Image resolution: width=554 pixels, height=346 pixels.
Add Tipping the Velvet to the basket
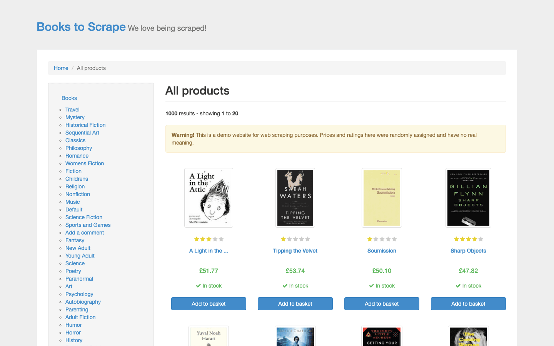pyautogui.click(x=295, y=304)
